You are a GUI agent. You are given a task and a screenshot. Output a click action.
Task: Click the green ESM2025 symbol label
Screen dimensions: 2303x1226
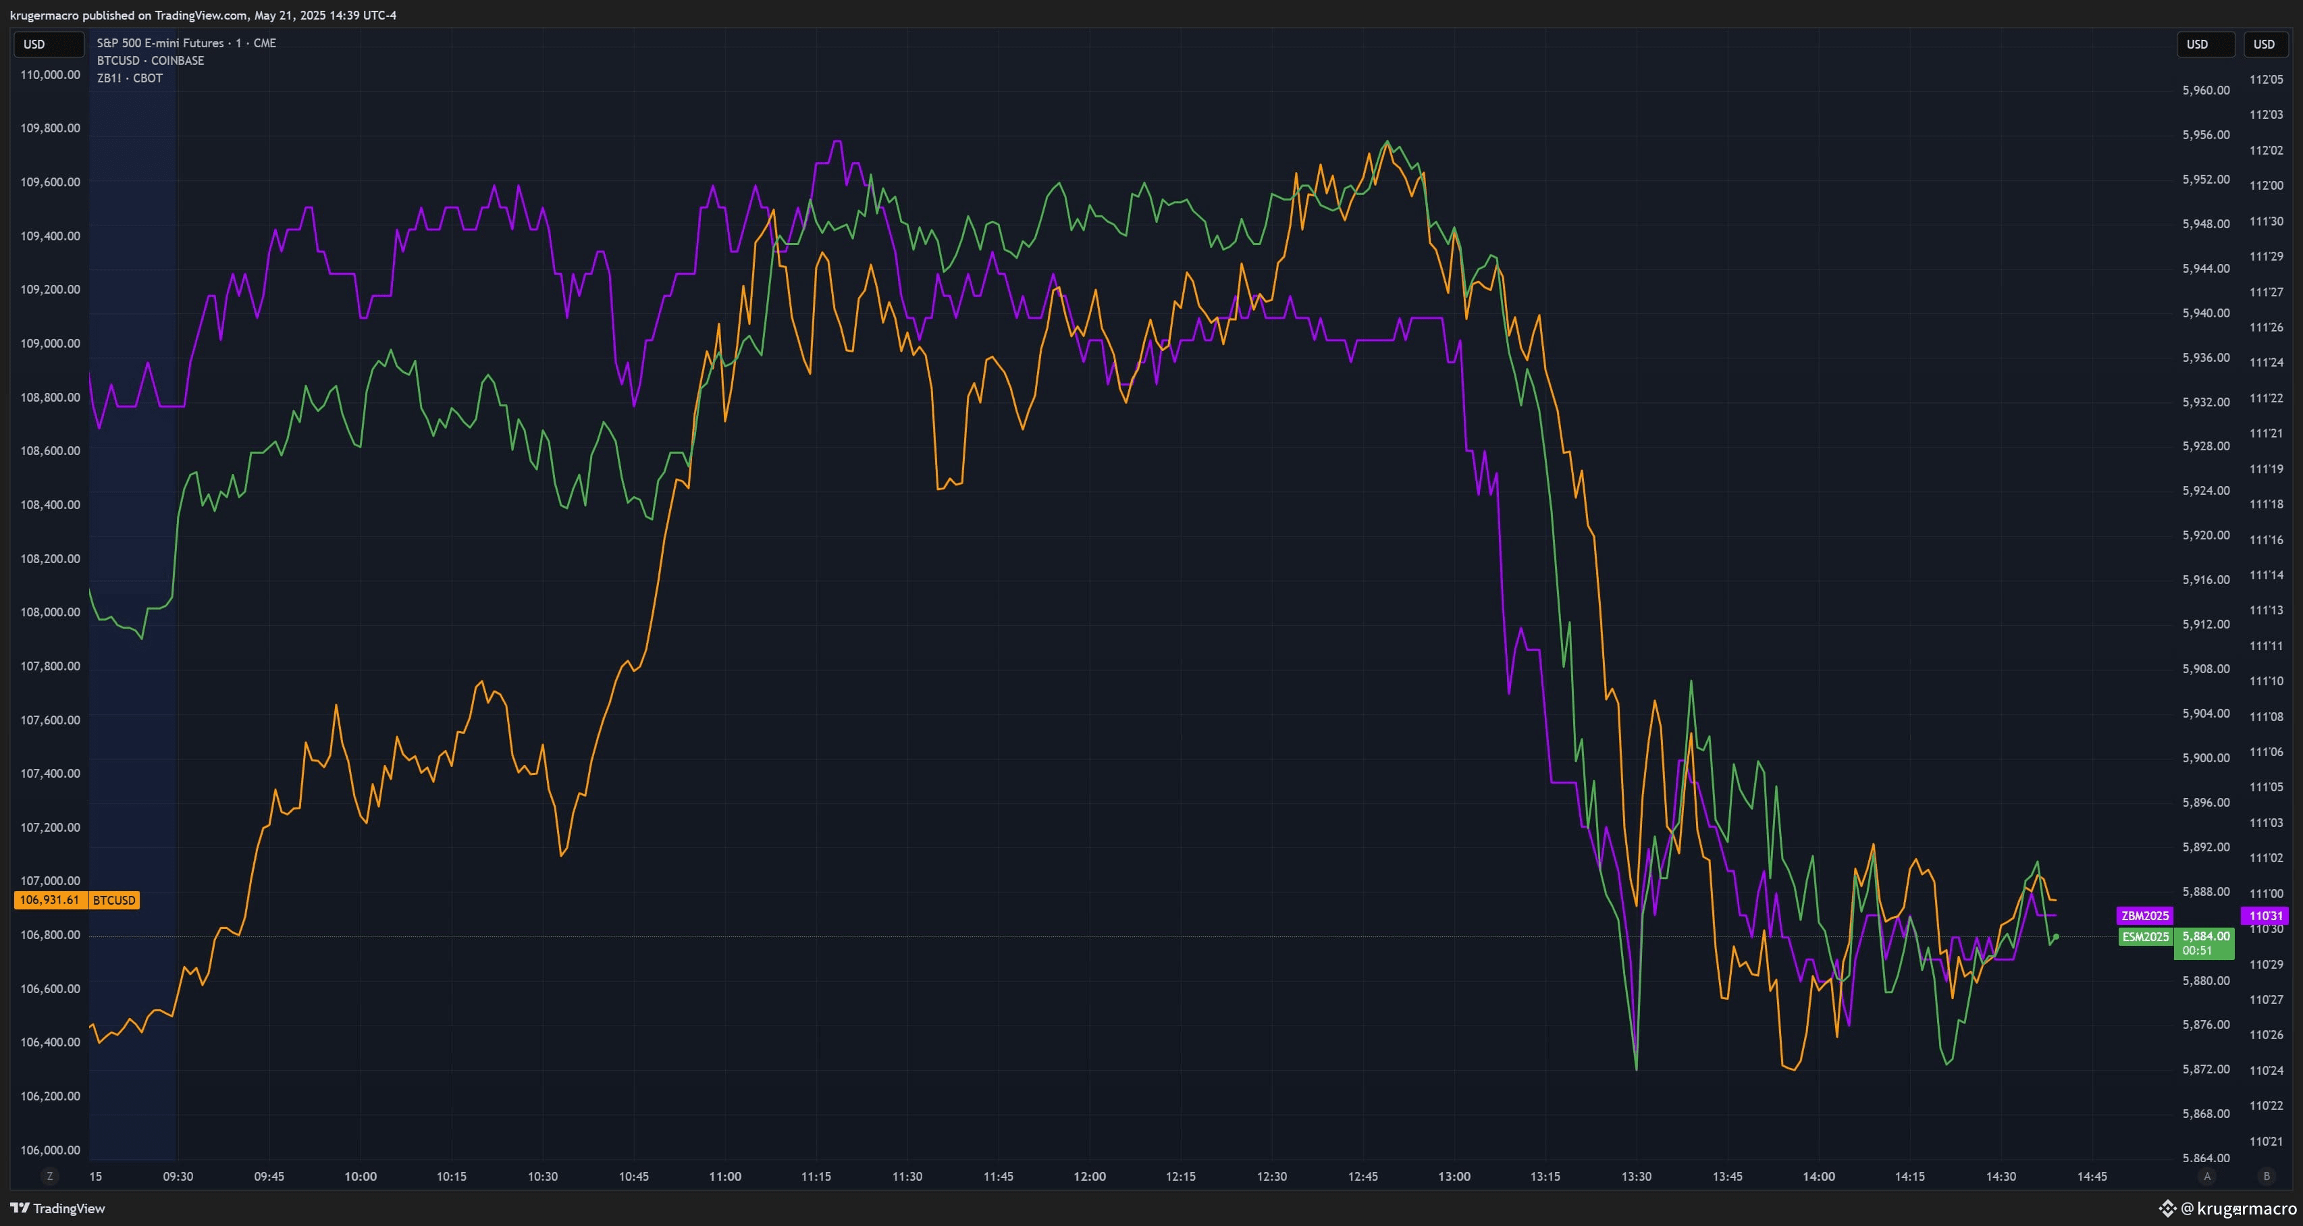pyautogui.click(x=2146, y=937)
